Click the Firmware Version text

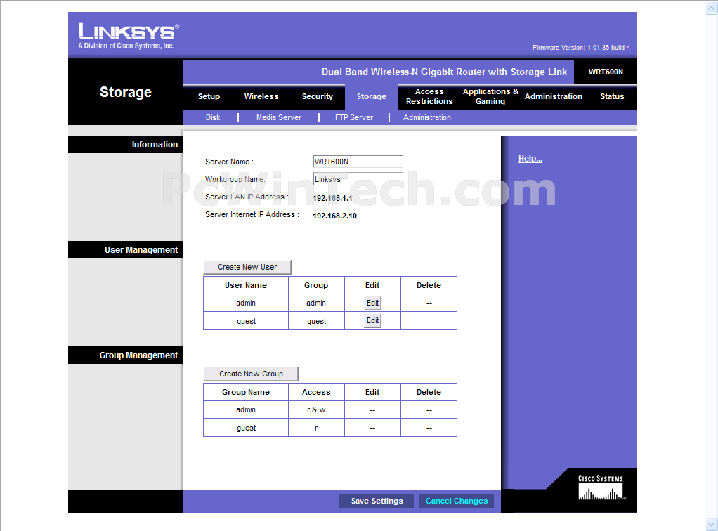click(x=581, y=48)
